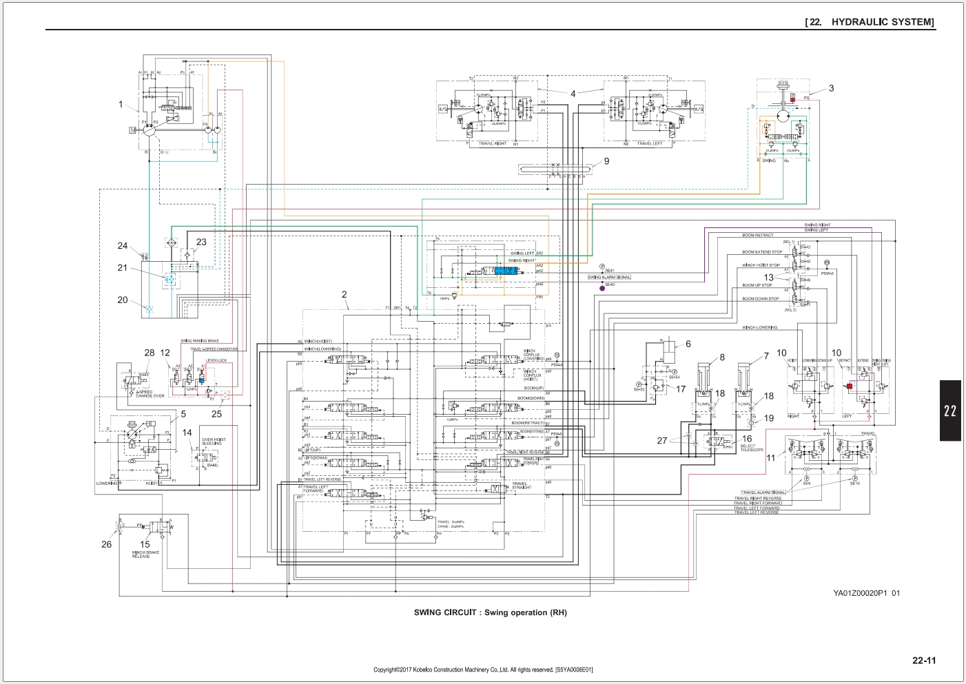Click the black section 22 side tab
Viewport: 966px width, 684px height.
tap(950, 411)
